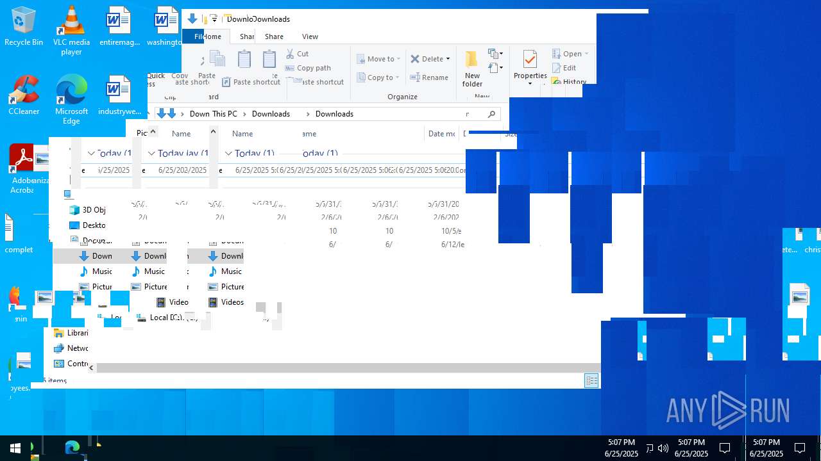Select Network in navigation pane
This screenshot has width=821, height=461.
pos(72,348)
